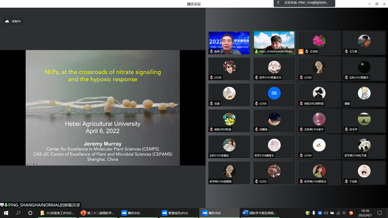
Task: Advance slide with the right arrow icon
Action: (37, 164)
